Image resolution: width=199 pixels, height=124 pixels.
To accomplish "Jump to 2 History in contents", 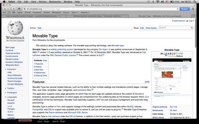I will point(38,67).
